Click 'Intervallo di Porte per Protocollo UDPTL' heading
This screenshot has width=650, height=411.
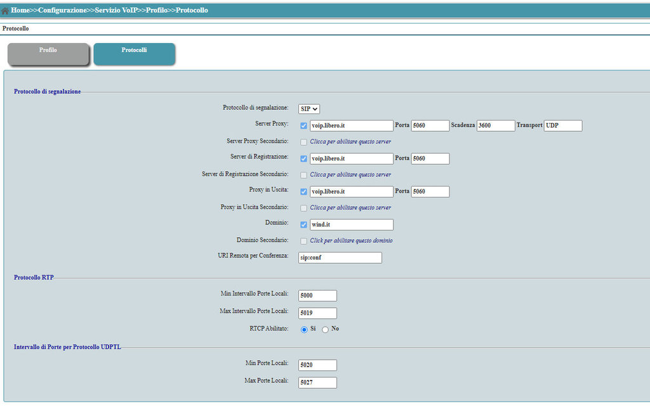(x=67, y=347)
